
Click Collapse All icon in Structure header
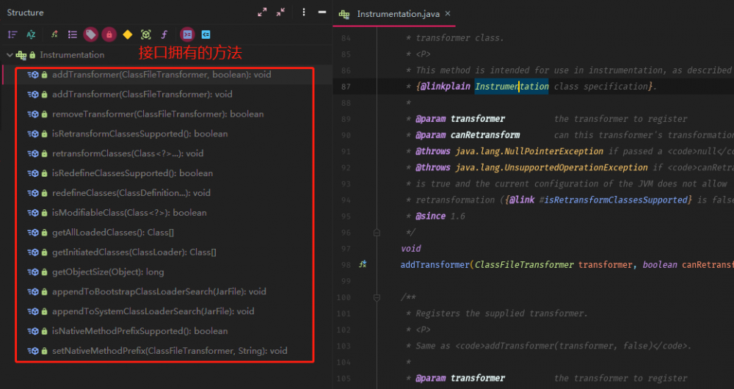[280, 12]
